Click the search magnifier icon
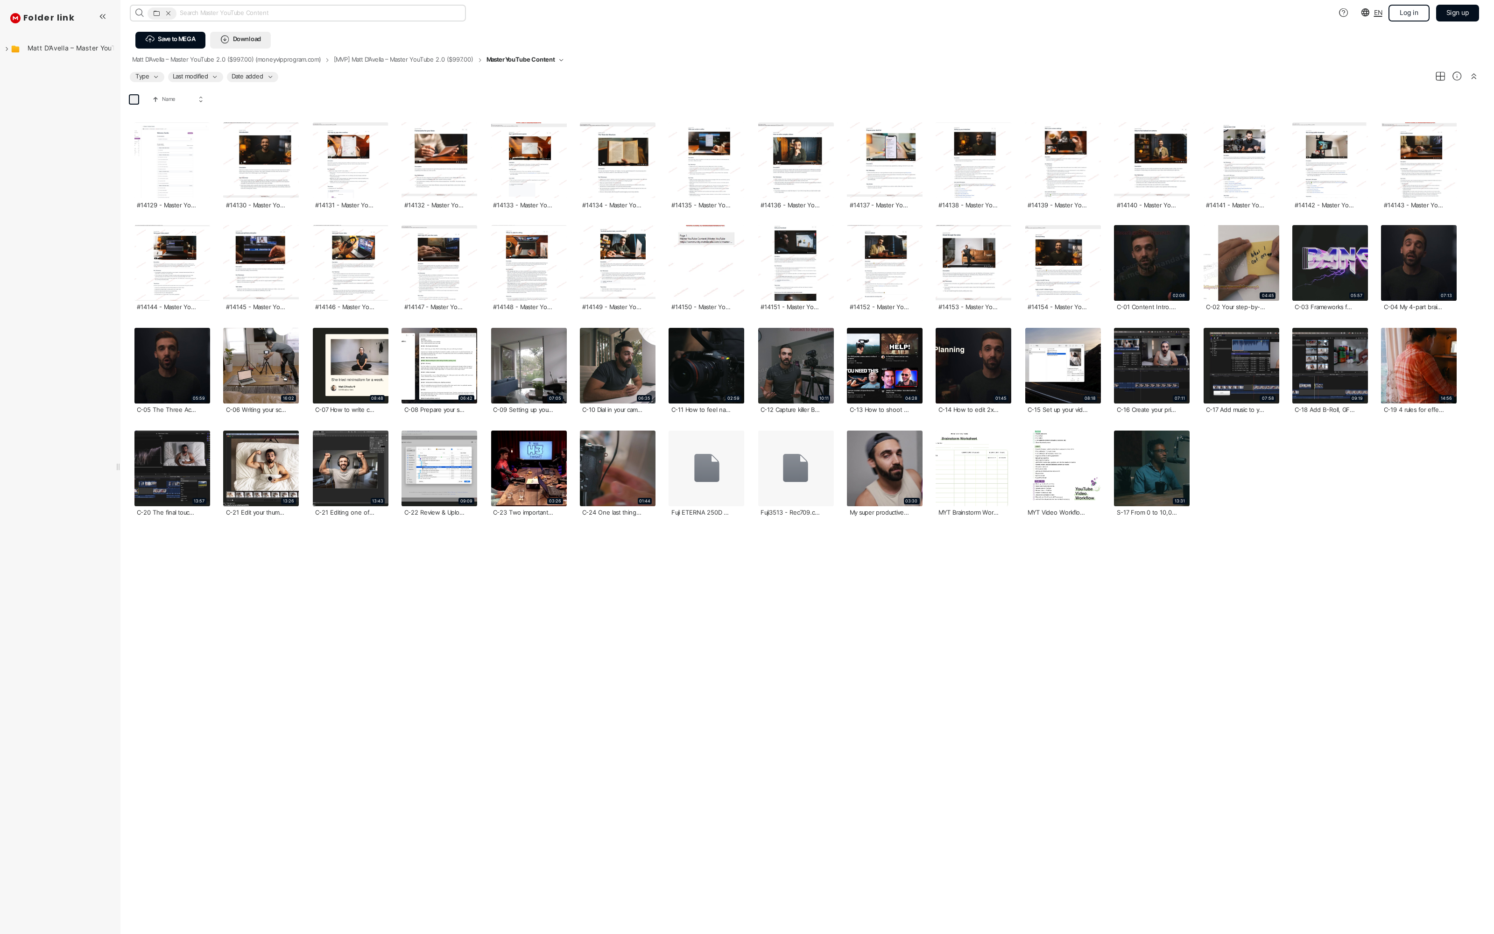 [x=140, y=13]
